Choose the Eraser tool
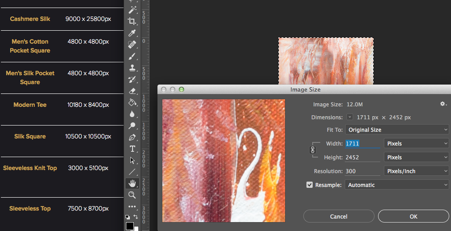The image size is (451, 231). click(132, 91)
